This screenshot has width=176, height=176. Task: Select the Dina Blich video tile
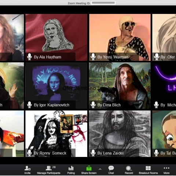click(x=120, y=85)
